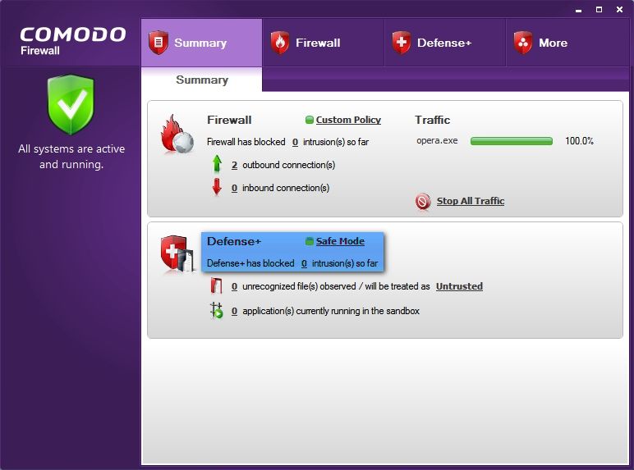Click the green indicator beside Safe Mode
Screen dimensions: 634x470
coord(310,241)
